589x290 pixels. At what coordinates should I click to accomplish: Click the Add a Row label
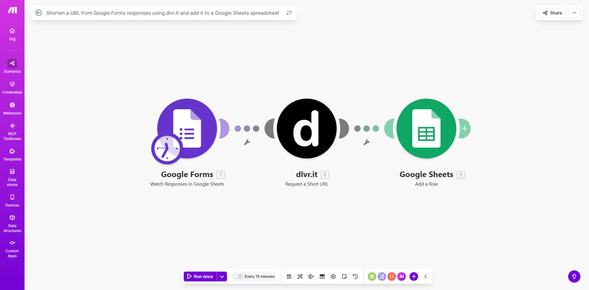point(426,184)
